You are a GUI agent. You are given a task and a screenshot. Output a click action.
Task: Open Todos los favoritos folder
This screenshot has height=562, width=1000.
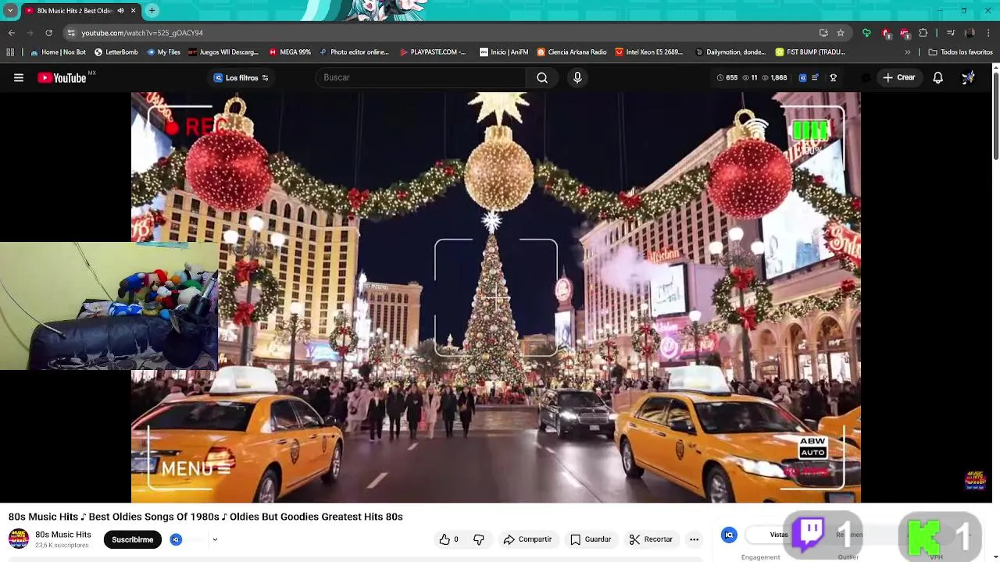point(960,52)
